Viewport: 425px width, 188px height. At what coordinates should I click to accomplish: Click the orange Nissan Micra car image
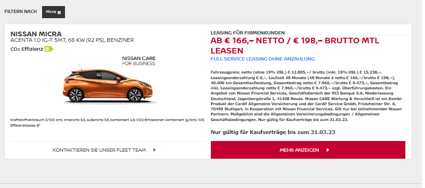point(108,86)
